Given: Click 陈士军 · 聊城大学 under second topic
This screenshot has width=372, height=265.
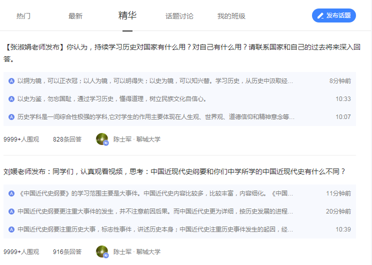Looking at the screenshot, I should coord(136,252).
